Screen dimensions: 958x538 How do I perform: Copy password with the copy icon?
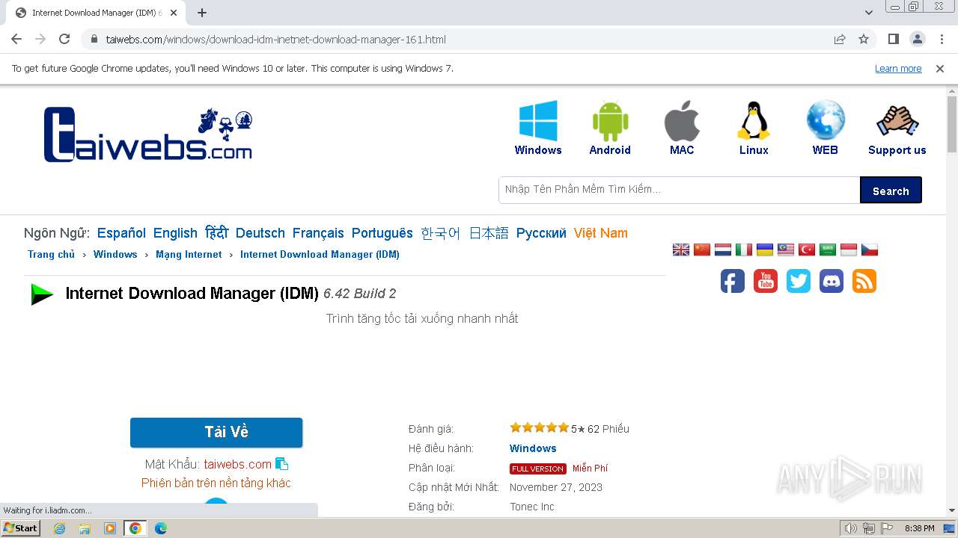tap(282, 464)
